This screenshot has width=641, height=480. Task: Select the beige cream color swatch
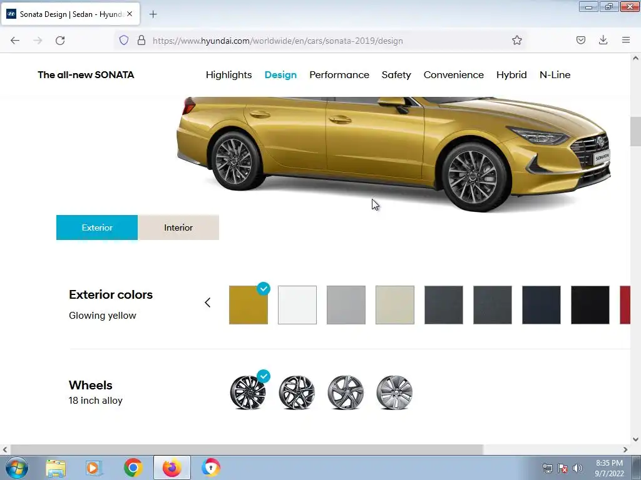395,305
